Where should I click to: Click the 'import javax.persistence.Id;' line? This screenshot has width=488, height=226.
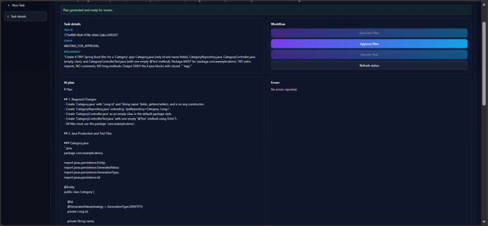coord(82,177)
